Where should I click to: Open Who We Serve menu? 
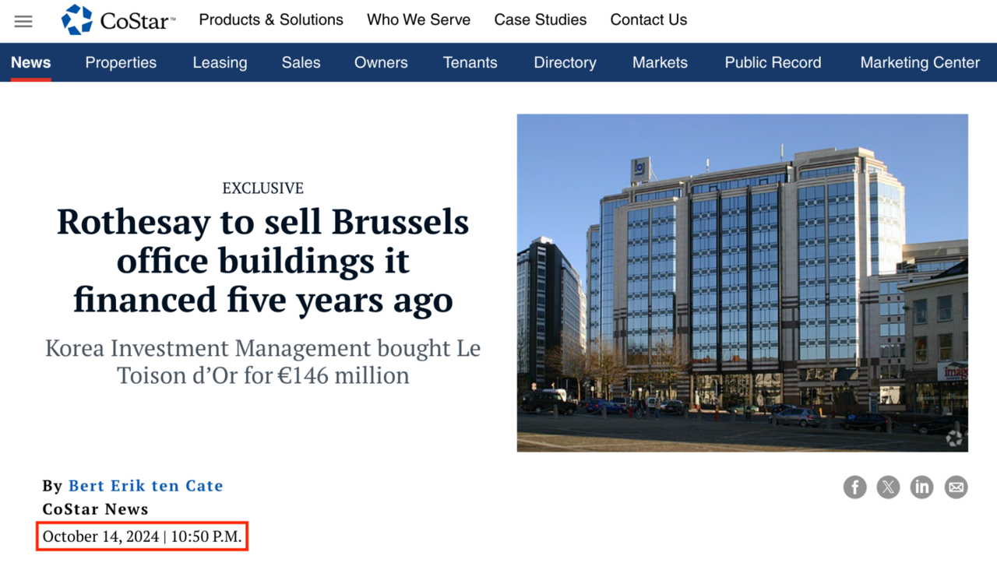(418, 20)
